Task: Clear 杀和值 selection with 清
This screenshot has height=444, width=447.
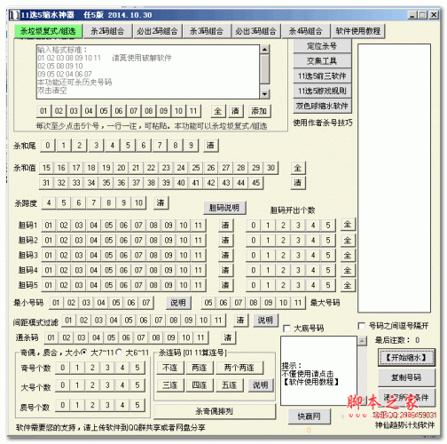Action: coord(298,183)
